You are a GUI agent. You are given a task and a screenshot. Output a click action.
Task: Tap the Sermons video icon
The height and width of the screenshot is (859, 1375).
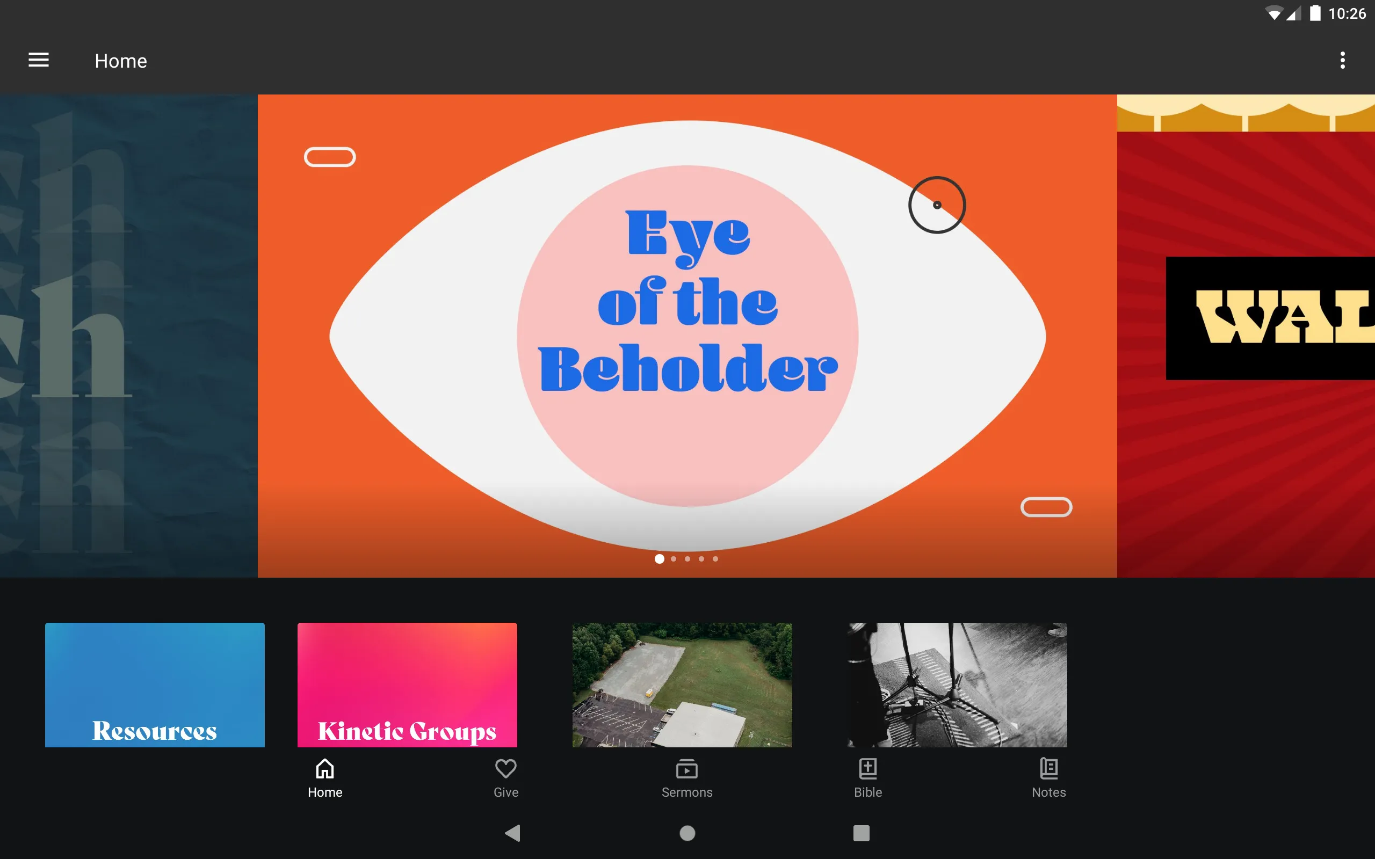click(687, 769)
